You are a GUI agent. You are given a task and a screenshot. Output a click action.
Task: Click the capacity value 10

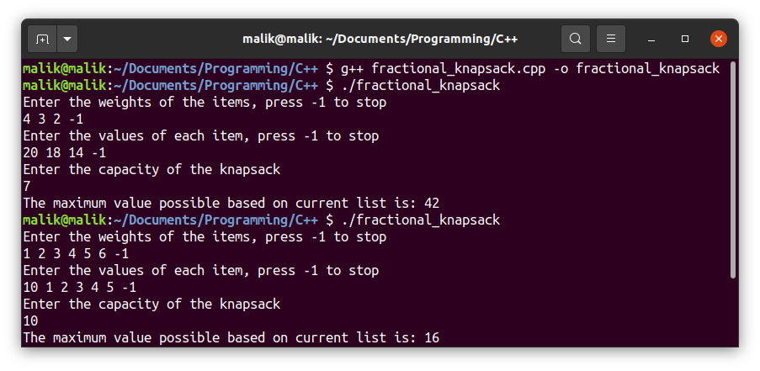30,321
